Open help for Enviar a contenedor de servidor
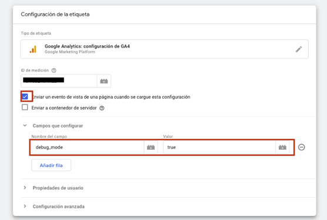This screenshot has width=327, height=220. tap(102, 108)
